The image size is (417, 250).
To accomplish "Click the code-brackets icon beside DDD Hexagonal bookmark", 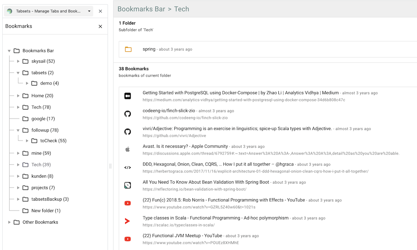I will (x=128, y=167).
